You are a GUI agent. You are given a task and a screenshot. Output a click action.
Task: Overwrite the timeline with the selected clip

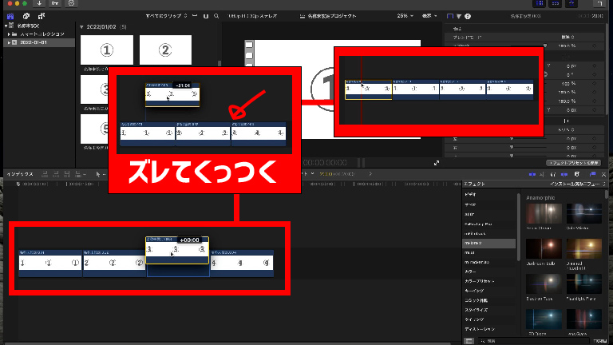point(79,174)
